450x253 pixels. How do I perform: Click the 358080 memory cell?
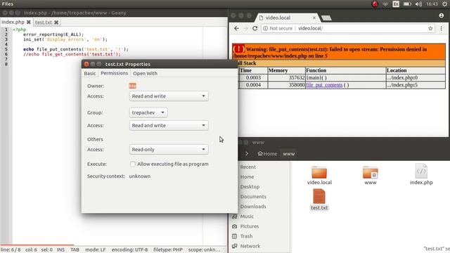click(x=286, y=85)
